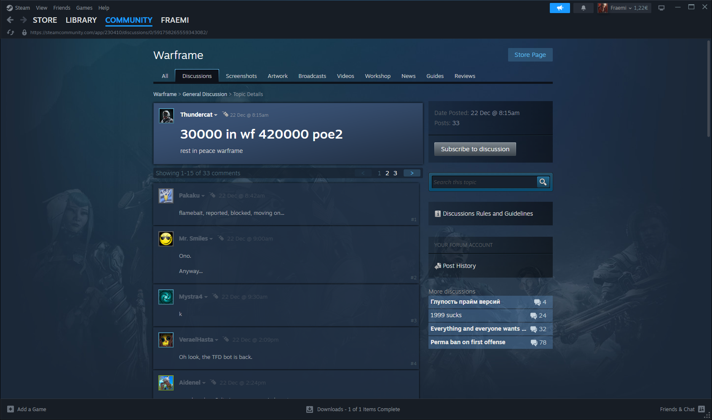Click the badge icon next to Aidenel's name
This screenshot has width=712, height=420.
[x=213, y=382]
